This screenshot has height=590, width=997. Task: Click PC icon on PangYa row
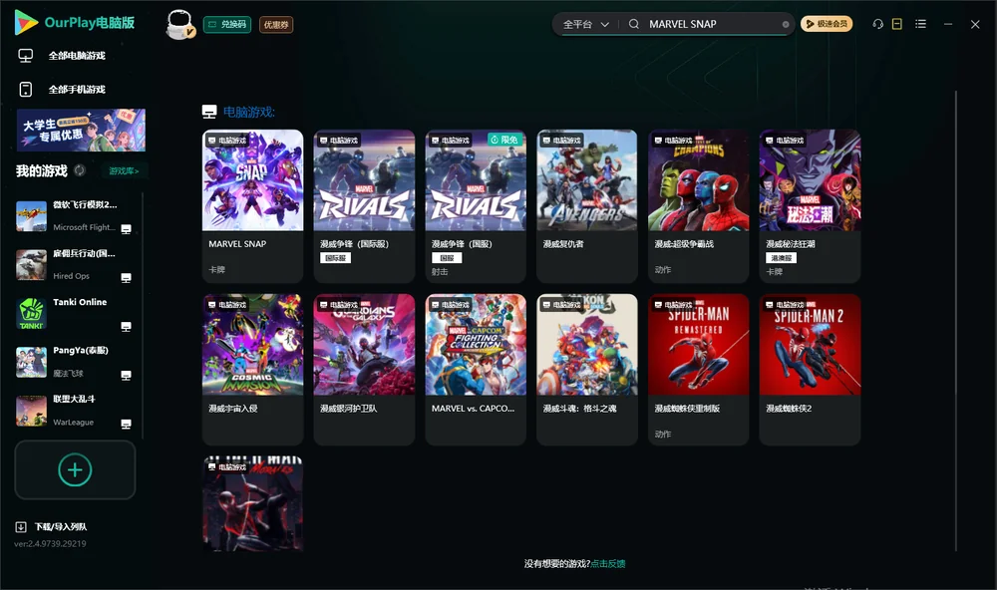(x=126, y=375)
